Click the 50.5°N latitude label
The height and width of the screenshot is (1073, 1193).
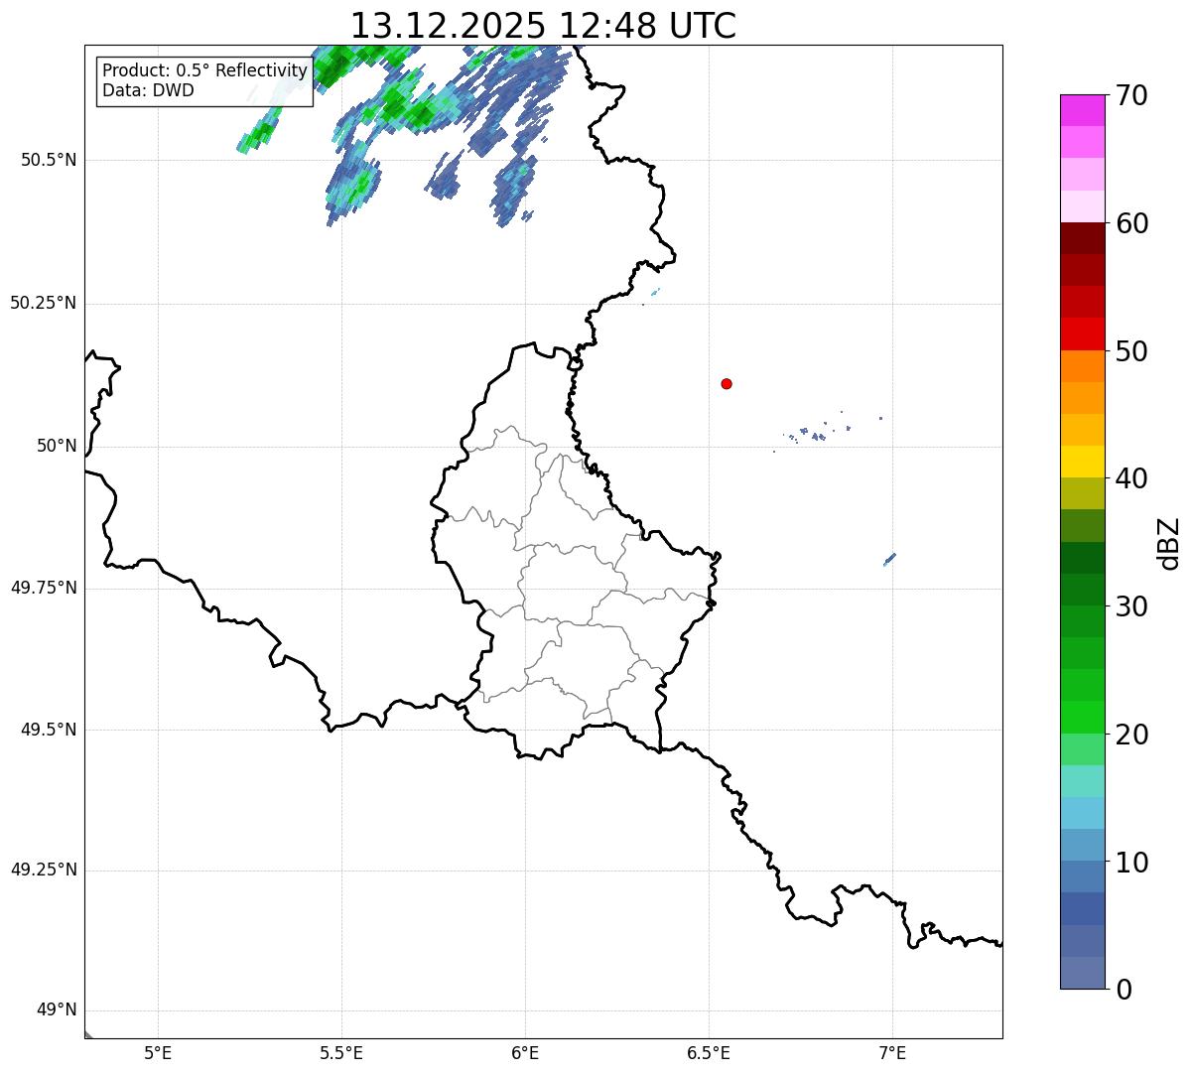click(x=49, y=160)
